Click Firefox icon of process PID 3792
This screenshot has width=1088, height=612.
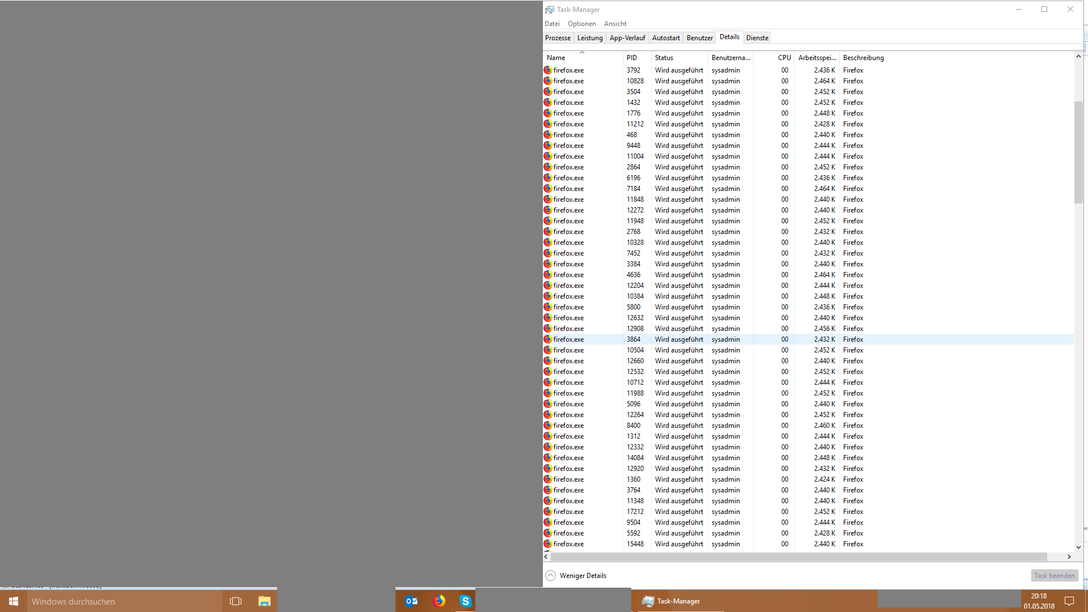pyautogui.click(x=548, y=70)
